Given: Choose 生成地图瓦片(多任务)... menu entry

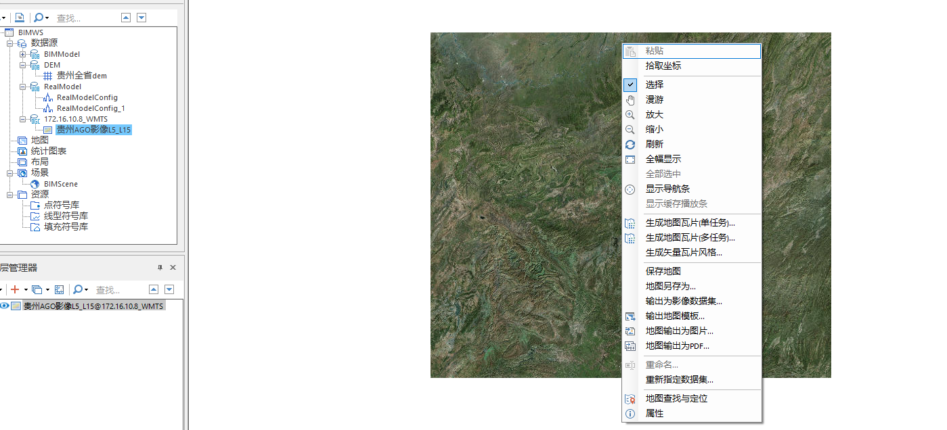Looking at the screenshot, I should (692, 237).
